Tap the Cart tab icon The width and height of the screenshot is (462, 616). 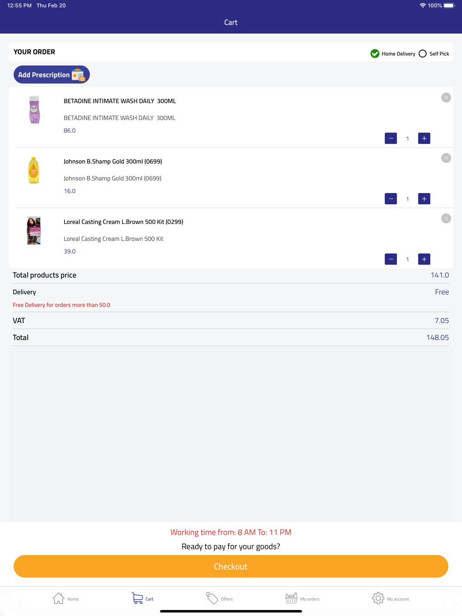click(138, 598)
